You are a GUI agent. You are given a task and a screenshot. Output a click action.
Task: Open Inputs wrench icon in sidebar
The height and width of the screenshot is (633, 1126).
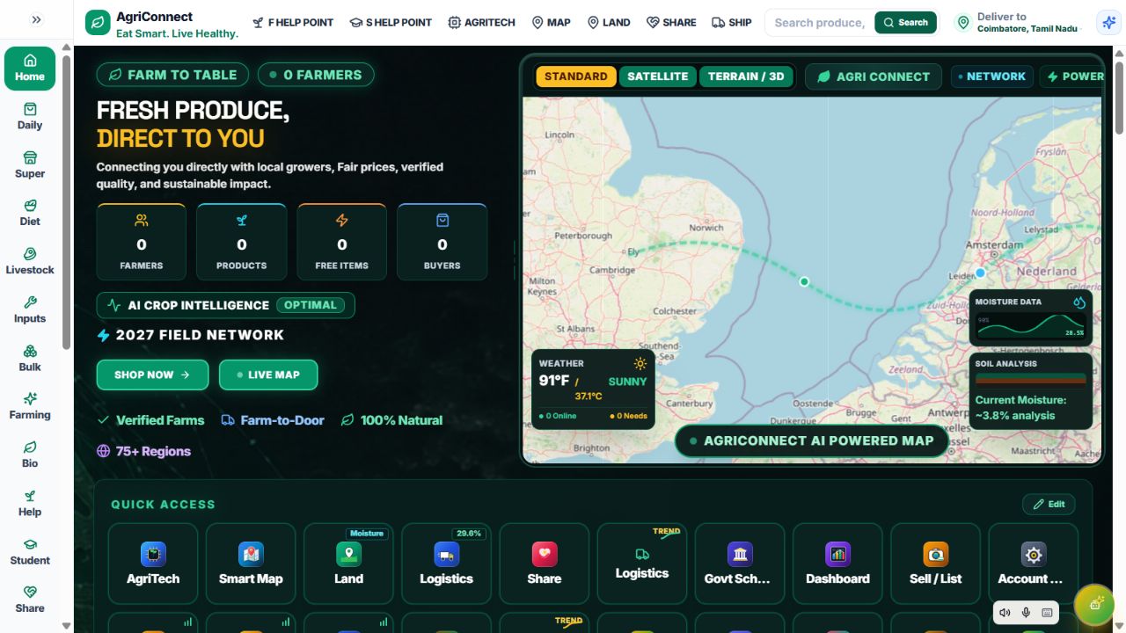tap(30, 309)
